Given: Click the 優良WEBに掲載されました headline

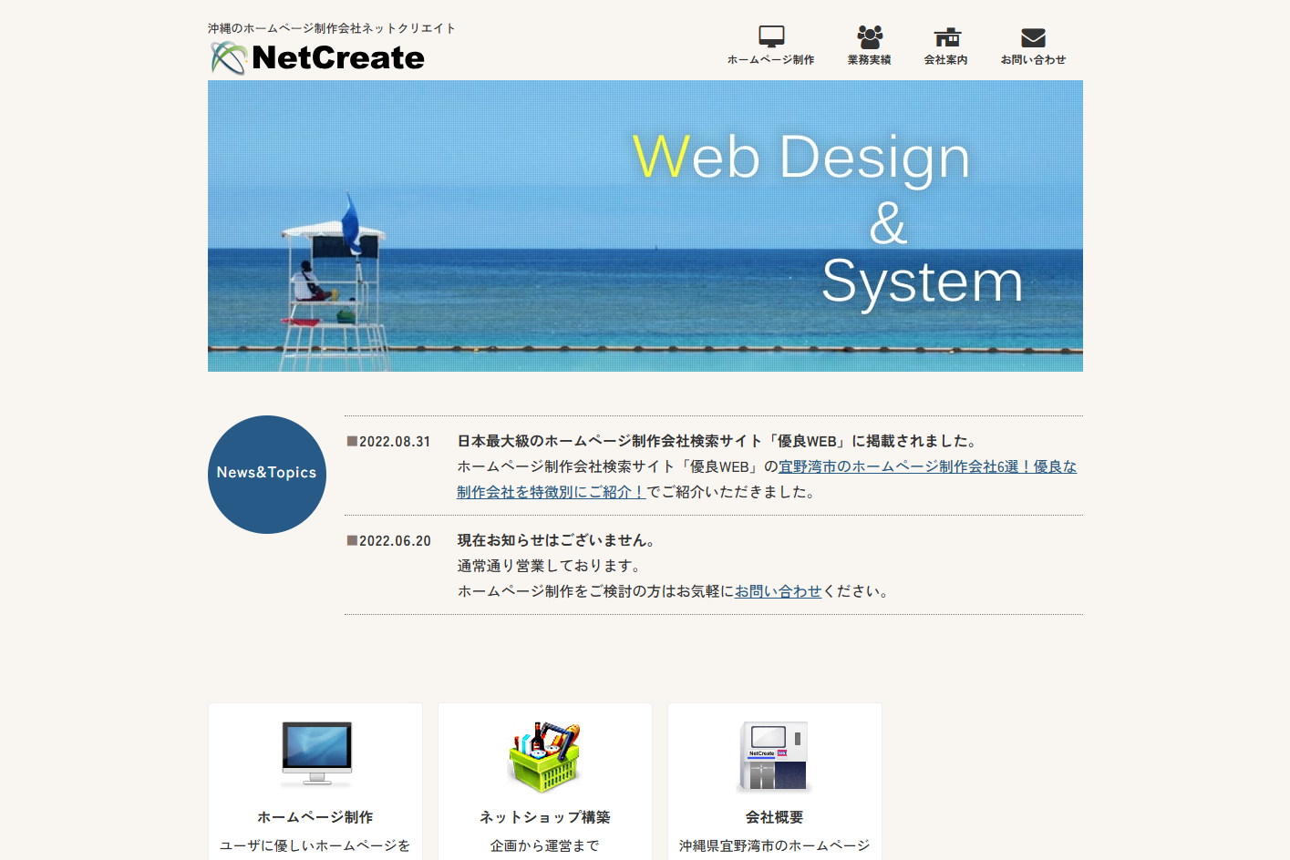Looking at the screenshot, I should (719, 441).
